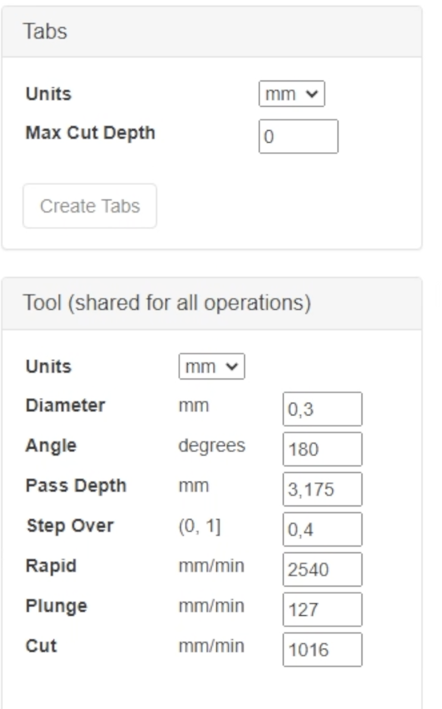Click the Diameter label text
442x709 pixels.
click(x=65, y=406)
